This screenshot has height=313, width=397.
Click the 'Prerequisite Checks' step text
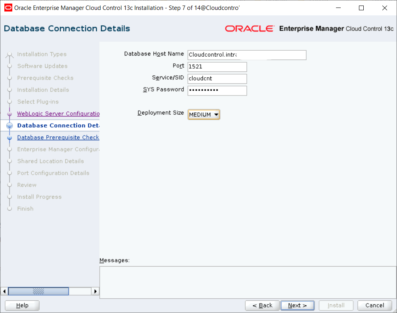coord(45,78)
